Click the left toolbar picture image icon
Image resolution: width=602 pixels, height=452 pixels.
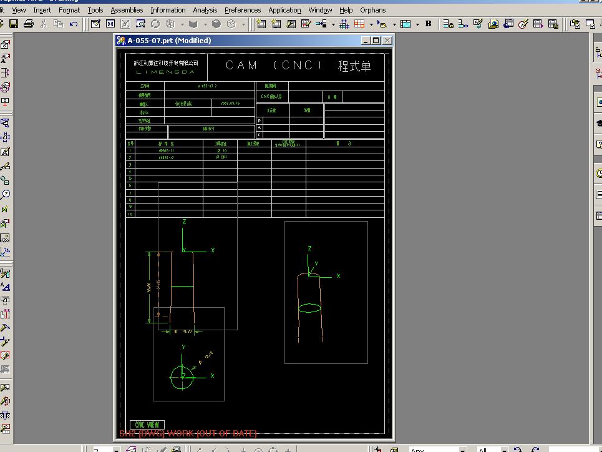pos(6,238)
